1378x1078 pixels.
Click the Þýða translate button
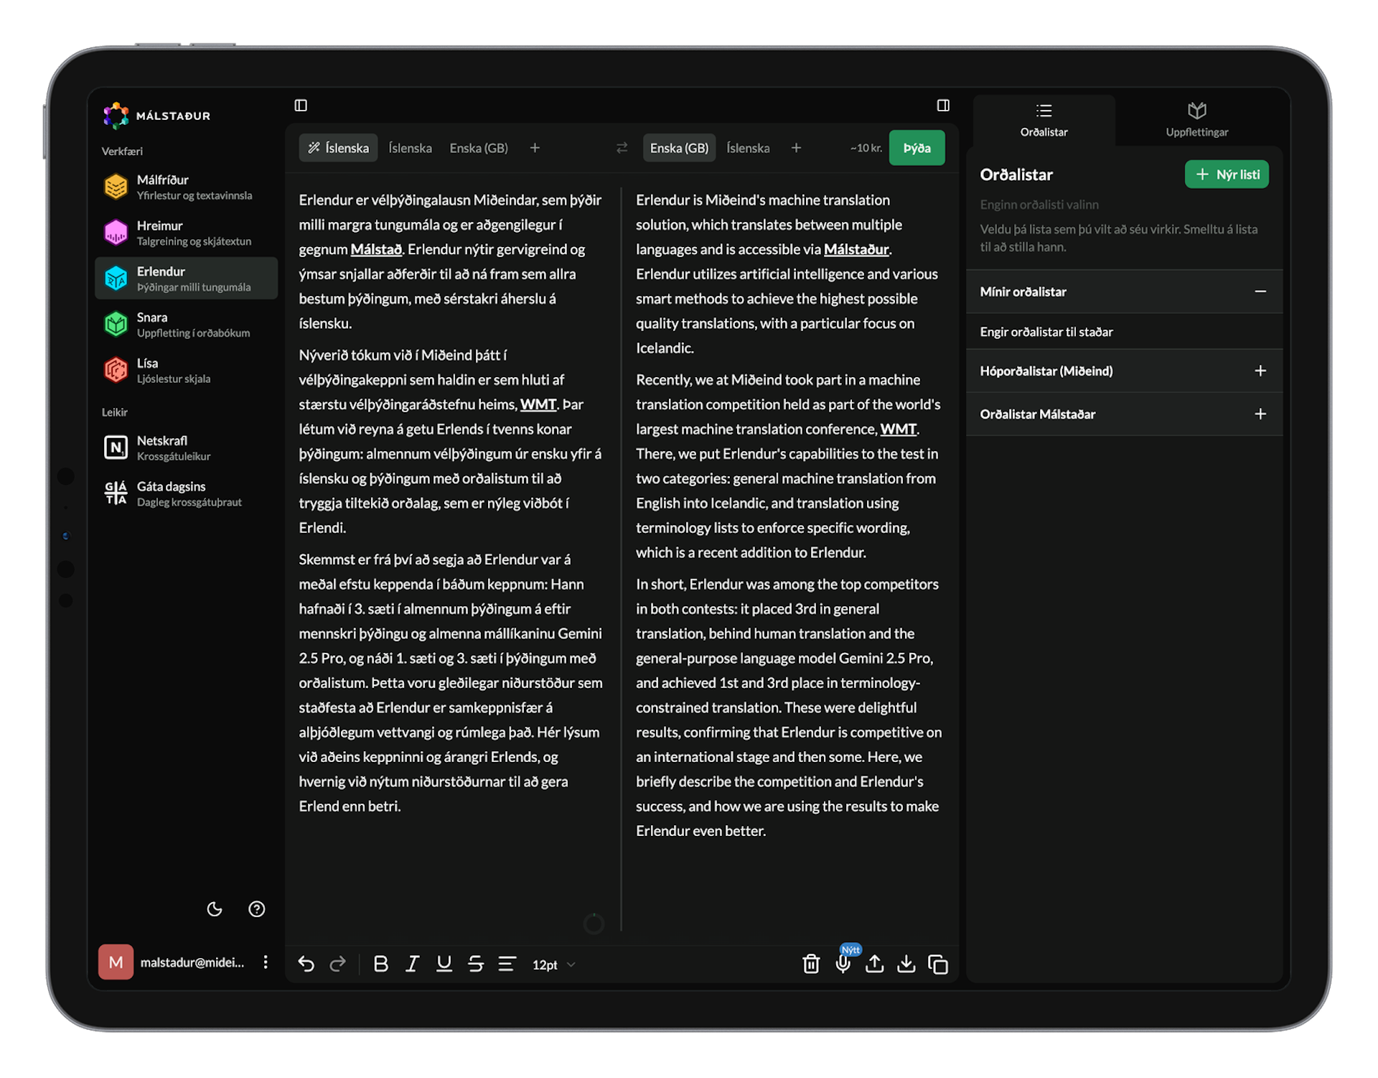(917, 148)
